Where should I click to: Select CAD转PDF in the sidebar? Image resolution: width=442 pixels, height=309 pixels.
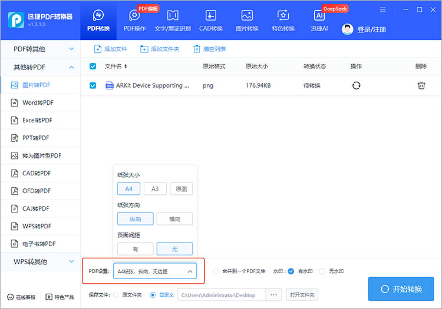[x=41, y=174]
